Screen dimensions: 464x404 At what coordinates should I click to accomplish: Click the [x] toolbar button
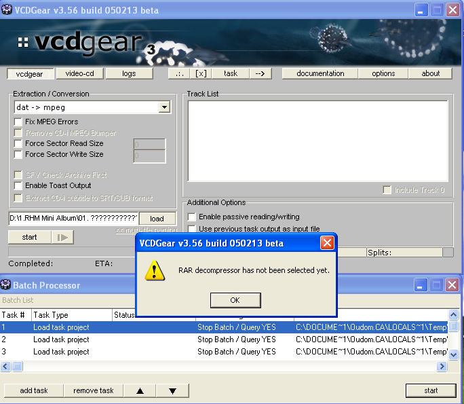pyautogui.click(x=201, y=73)
